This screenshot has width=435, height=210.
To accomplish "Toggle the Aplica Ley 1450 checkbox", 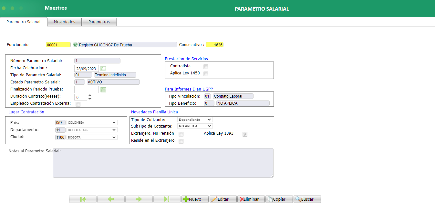I will (206, 74).
